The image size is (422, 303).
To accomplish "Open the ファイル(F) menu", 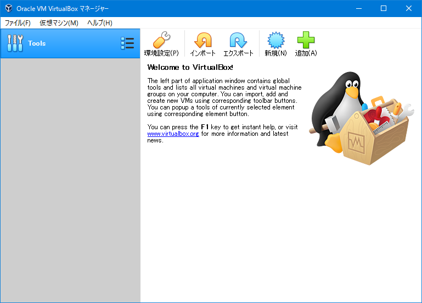I will pyautogui.click(x=18, y=23).
